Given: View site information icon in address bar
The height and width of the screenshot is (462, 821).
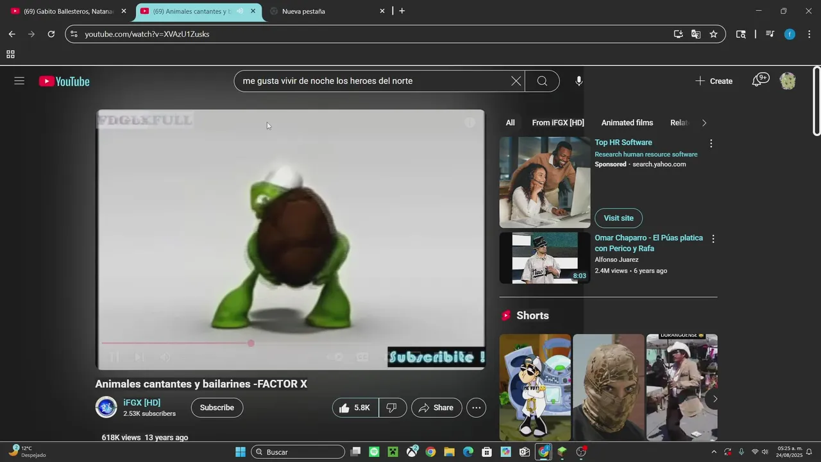Looking at the screenshot, I should pyautogui.click(x=74, y=34).
